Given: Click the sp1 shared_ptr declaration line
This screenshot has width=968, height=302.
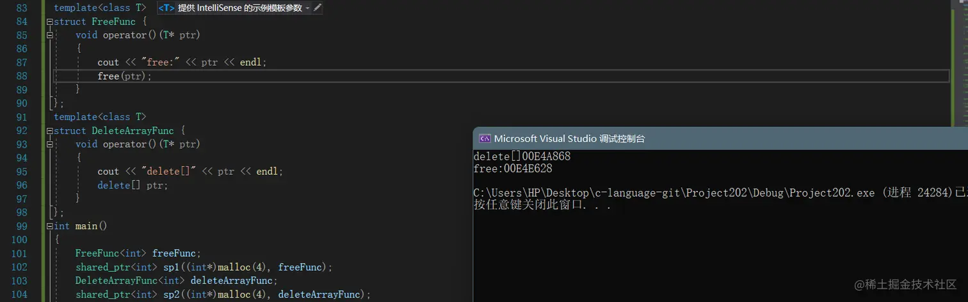Looking at the screenshot, I should (204, 267).
